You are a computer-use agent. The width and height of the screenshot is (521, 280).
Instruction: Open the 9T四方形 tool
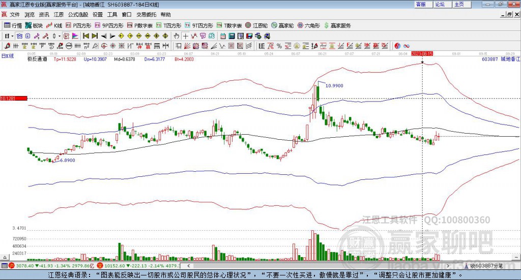[x=199, y=25]
